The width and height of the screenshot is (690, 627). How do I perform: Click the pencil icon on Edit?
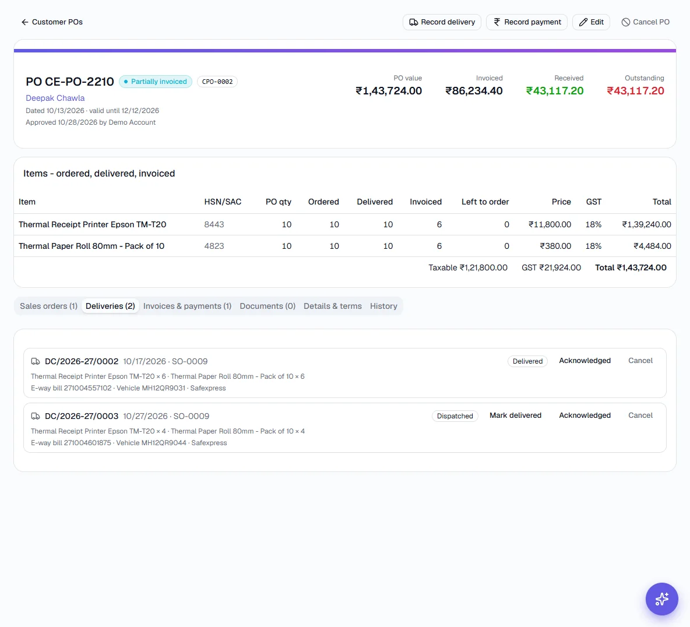[583, 22]
